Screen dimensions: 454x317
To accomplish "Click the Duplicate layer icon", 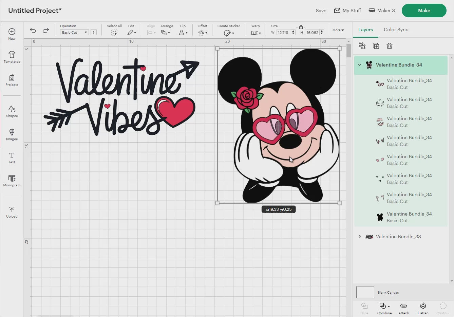I will (376, 46).
